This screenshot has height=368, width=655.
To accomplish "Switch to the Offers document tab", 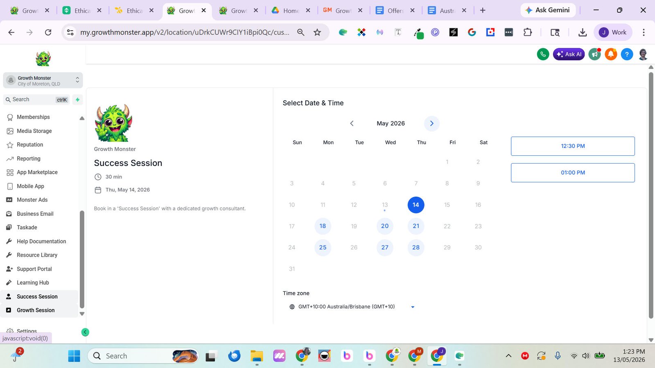I will [x=395, y=11].
